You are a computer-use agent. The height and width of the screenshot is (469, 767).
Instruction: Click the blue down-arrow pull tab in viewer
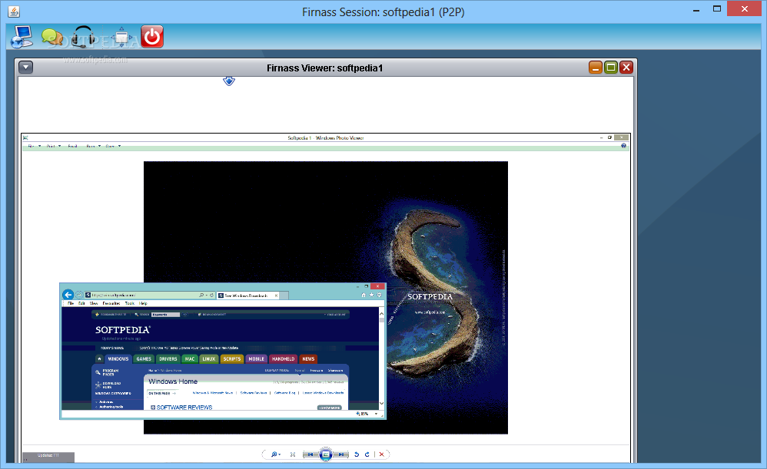(229, 81)
